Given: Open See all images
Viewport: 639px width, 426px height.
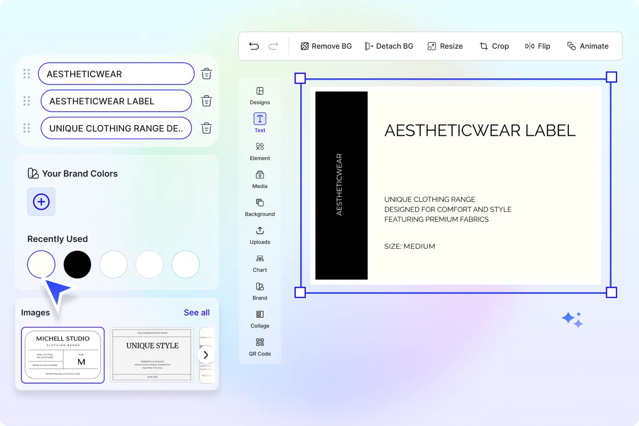Looking at the screenshot, I should click(196, 312).
